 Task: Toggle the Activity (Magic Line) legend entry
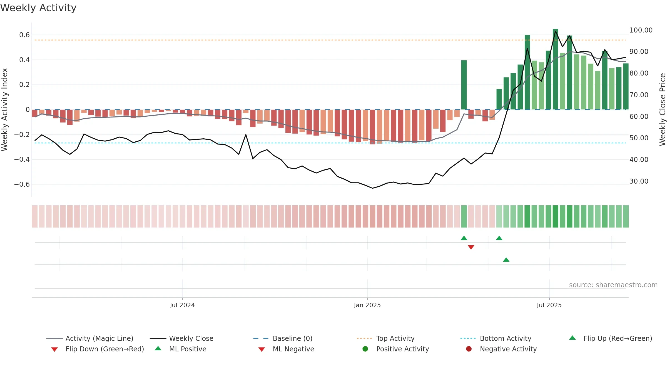pos(90,338)
